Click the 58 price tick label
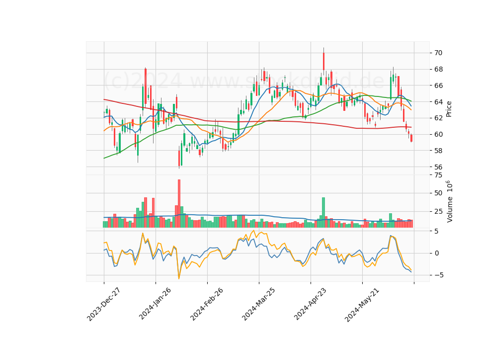This screenshot has height=343, width=477. pyautogui.click(x=438, y=151)
